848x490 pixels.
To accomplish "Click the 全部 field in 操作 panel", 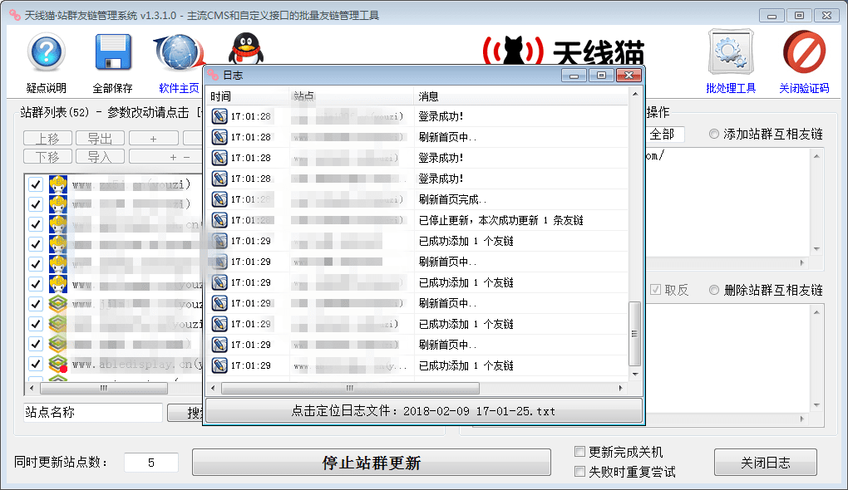I will pyautogui.click(x=664, y=134).
